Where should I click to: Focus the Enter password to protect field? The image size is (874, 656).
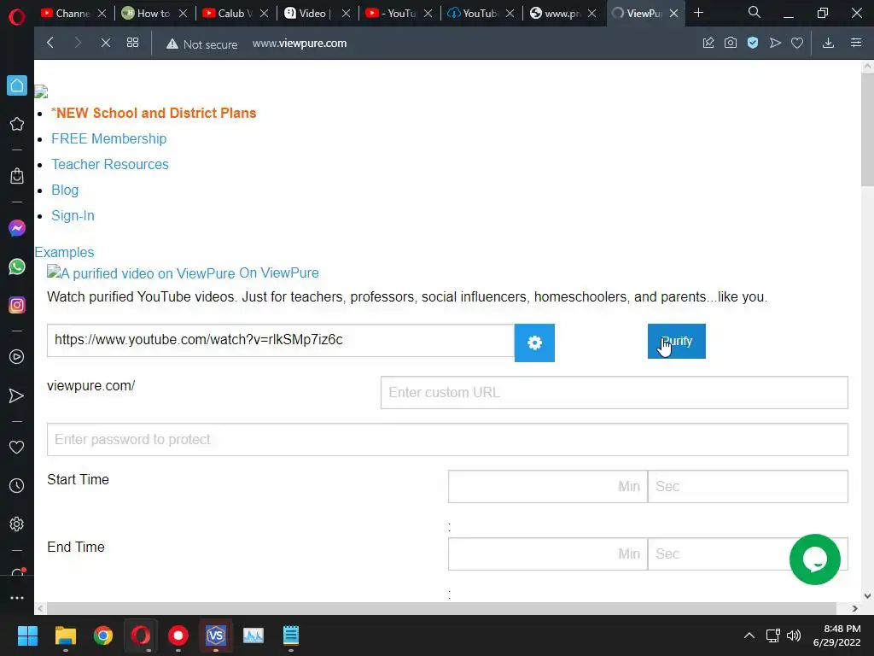pos(447,440)
